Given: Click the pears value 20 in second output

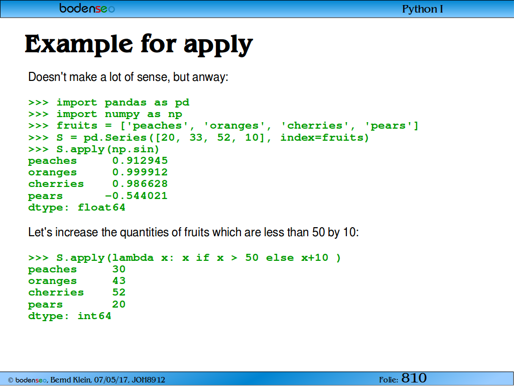Looking at the screenshot, I should pyautogui.click(x=118, y=304).
